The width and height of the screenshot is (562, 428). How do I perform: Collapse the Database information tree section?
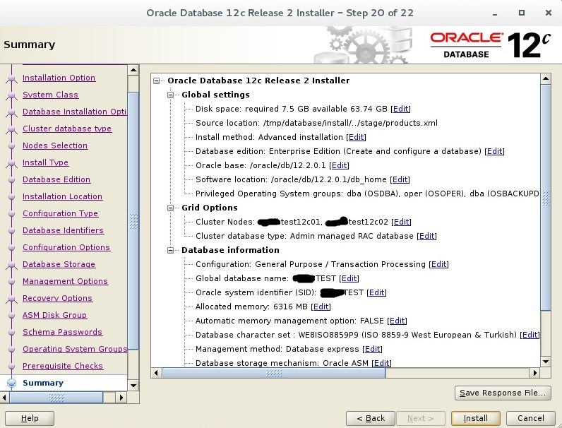171,250
